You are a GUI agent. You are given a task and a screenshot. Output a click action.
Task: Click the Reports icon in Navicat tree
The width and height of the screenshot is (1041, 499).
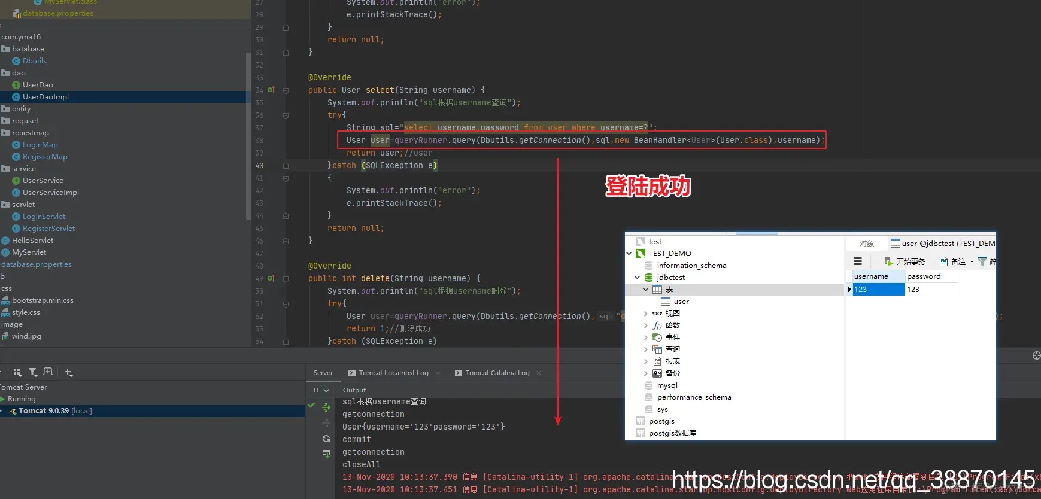point(657,361)
